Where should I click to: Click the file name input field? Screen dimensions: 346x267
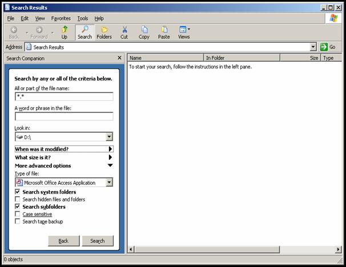coord(63,96)
